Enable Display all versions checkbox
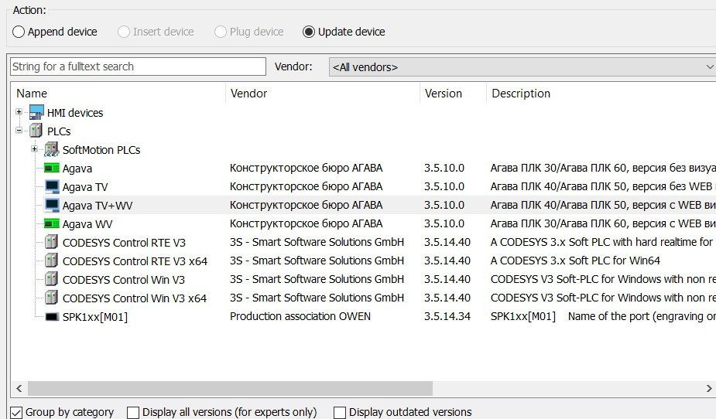Image resolution: width=716 pixels, height=419 pixels. (133, 413)
